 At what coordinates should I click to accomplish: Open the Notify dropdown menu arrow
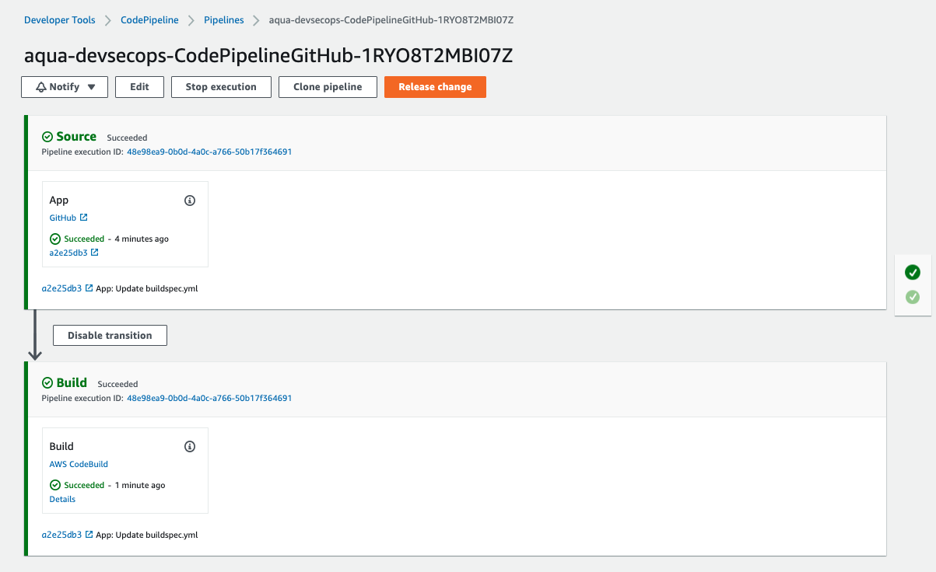tap(92, 87)
